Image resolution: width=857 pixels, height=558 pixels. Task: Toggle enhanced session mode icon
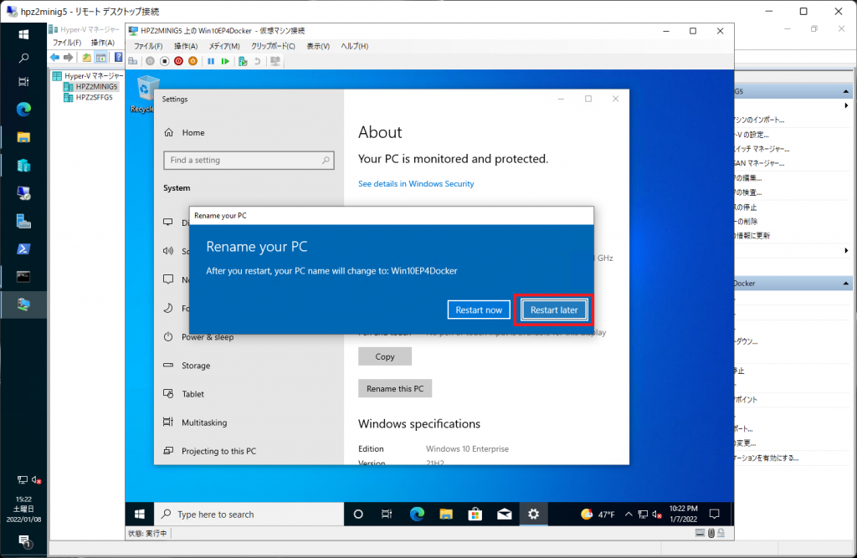pyautogui.click(x=275, y=61)
